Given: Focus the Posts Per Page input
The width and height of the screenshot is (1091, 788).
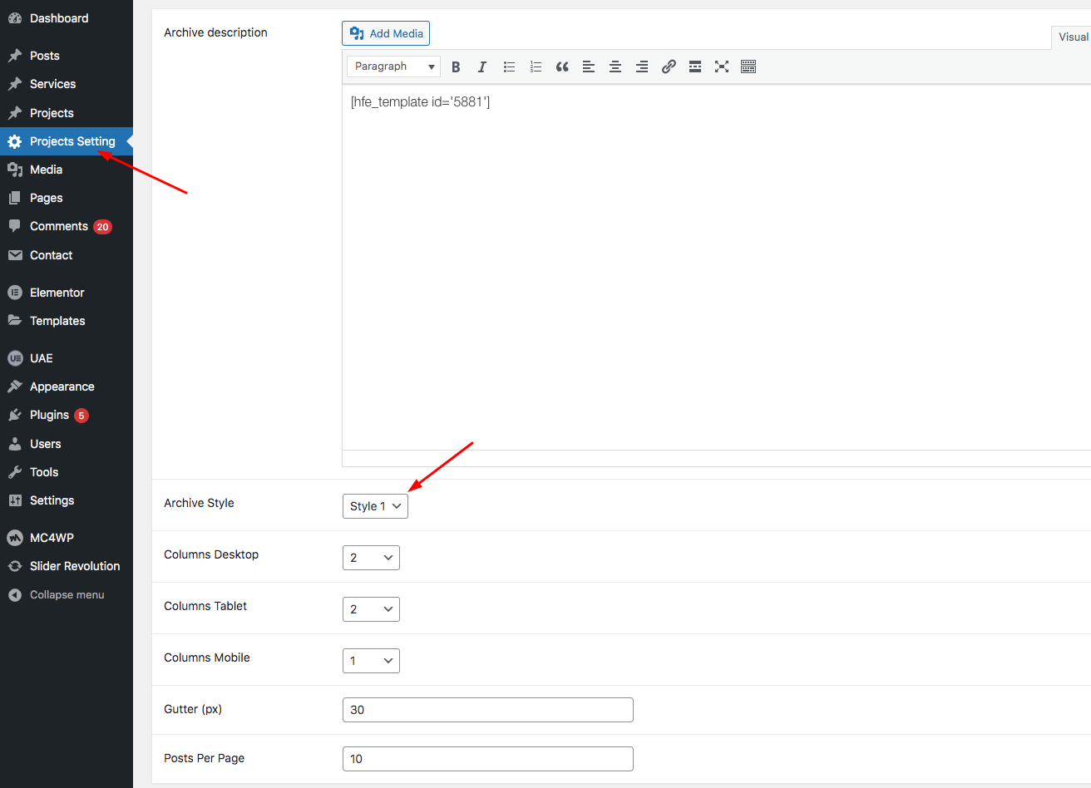Looking at the screenshot, I should coord(488,759).
